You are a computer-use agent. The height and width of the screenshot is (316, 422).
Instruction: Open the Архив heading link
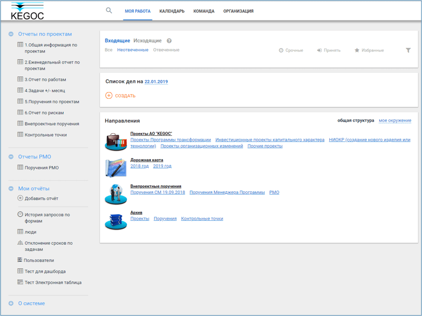pyautogui.click(x=136, y=213)
